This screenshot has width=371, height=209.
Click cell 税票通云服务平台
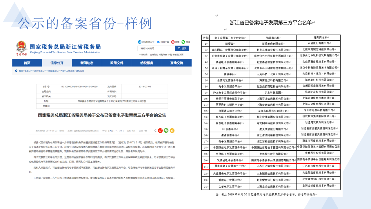(x=229, y=111)
